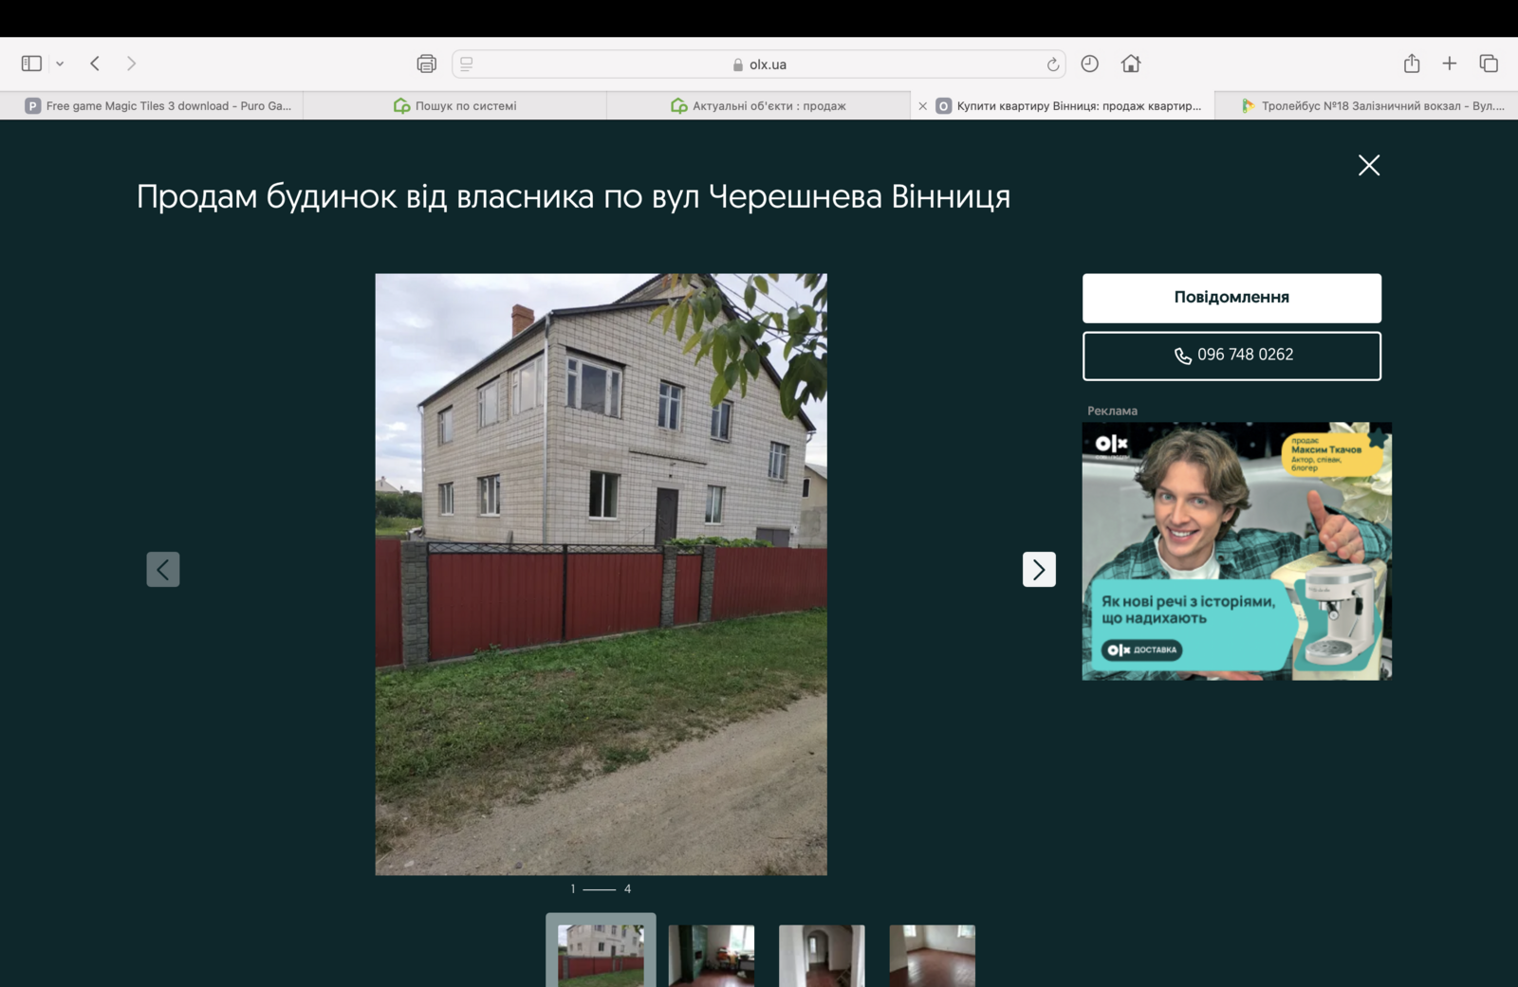Screen dimensions: 1518x987
Task: Show the next photo in gallery
Action: (1038, 569)
